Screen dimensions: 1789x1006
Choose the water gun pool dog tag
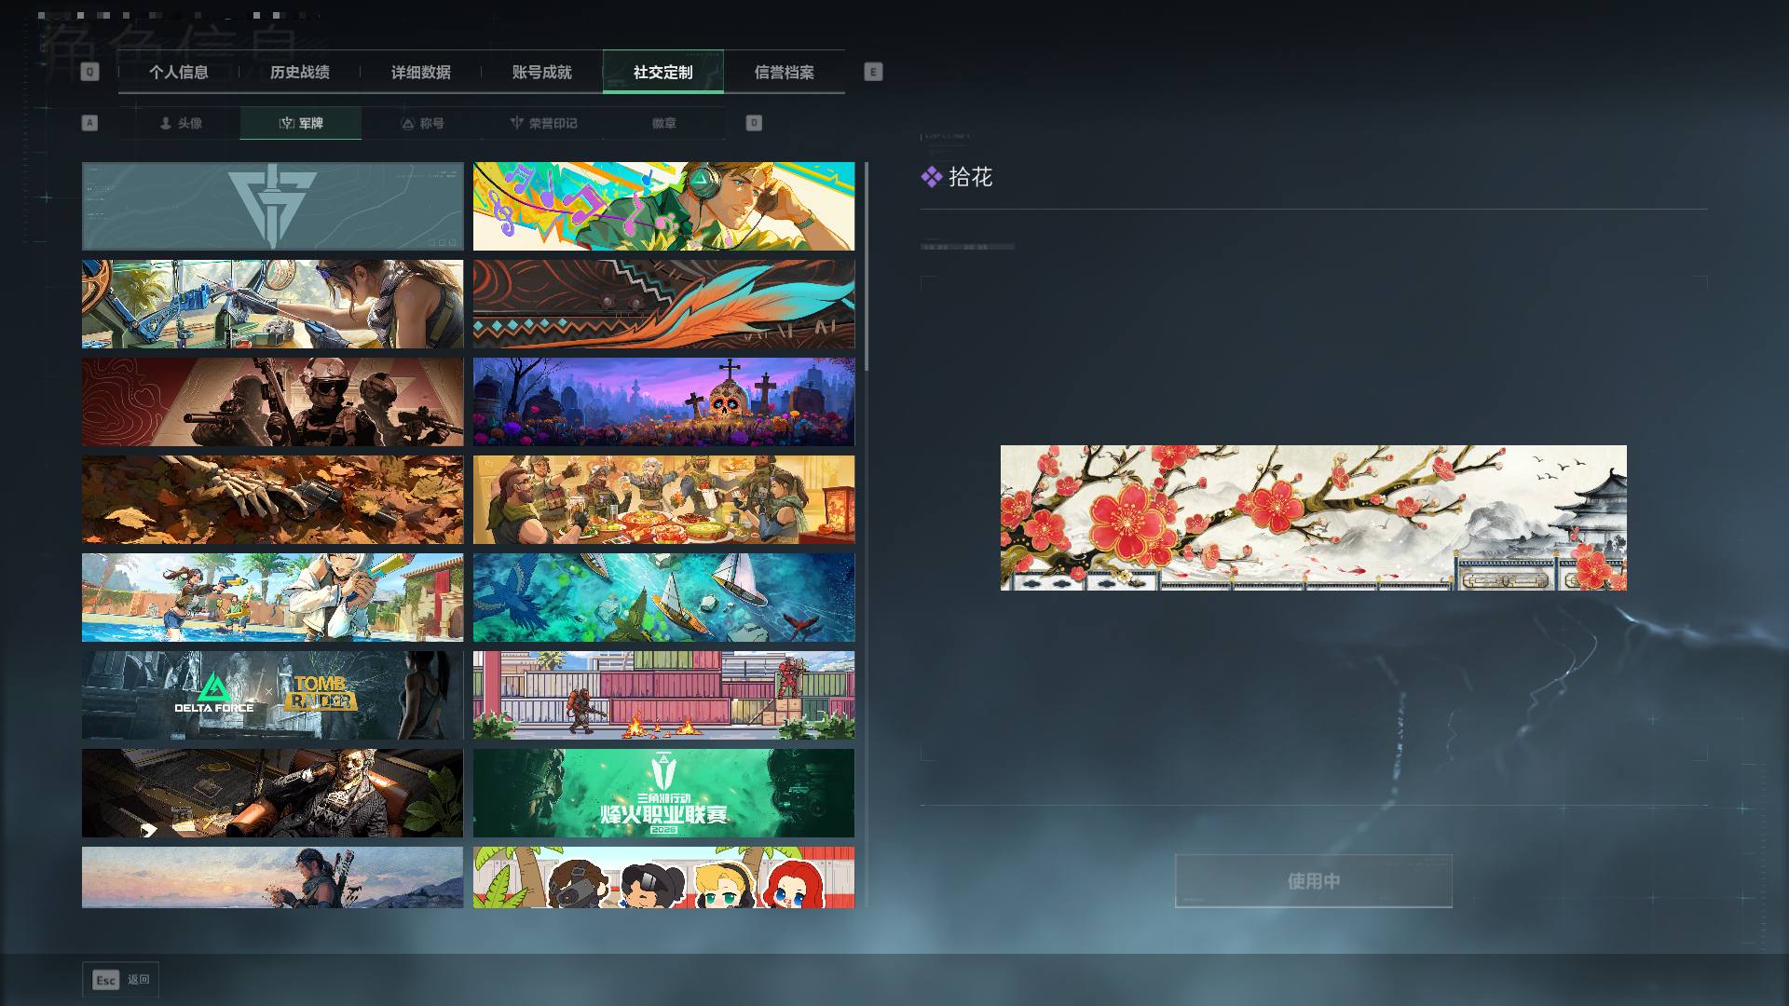click(272, 598)
